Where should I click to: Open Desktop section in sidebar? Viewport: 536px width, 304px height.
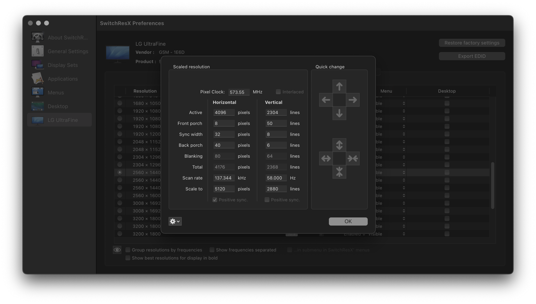[x=59, y=106]
